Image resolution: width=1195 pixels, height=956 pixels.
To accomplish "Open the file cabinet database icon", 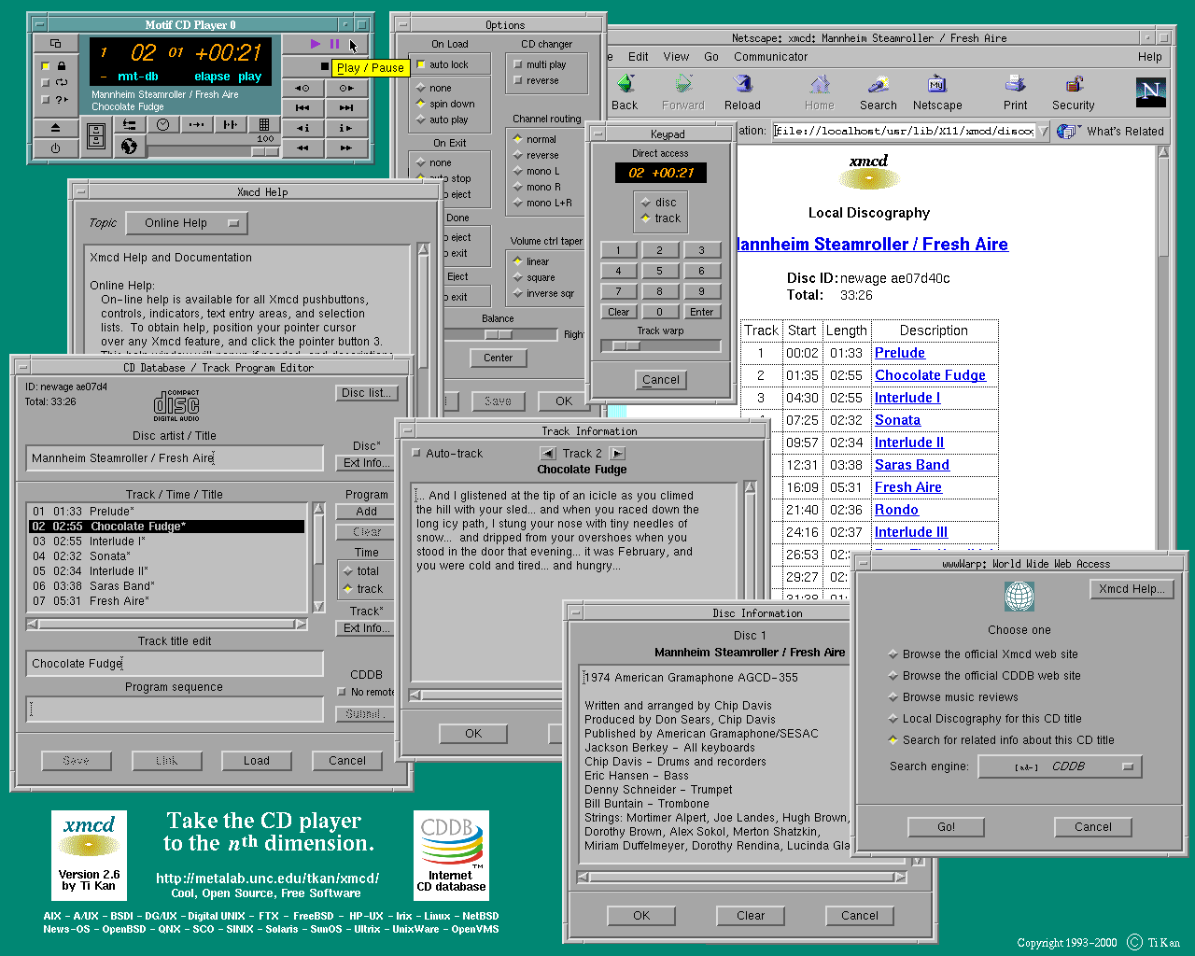I will pyautogui.click(x=96, y=136).
